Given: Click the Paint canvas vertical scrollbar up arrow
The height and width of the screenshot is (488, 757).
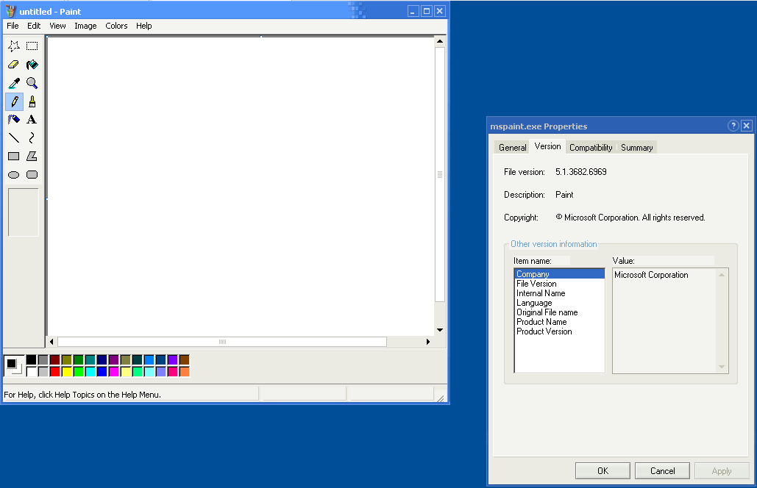Looking at the screenshot, I should point(440,41).
